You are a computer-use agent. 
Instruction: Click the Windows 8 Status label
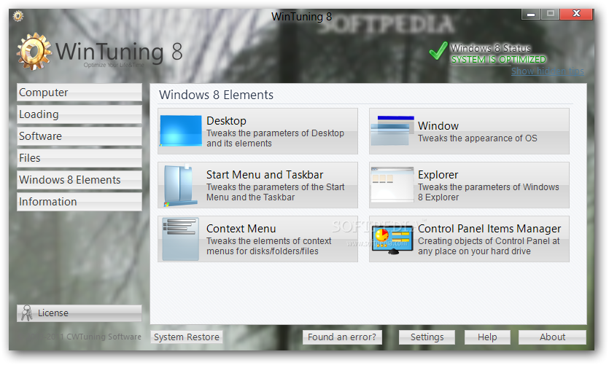pos(491,48)
